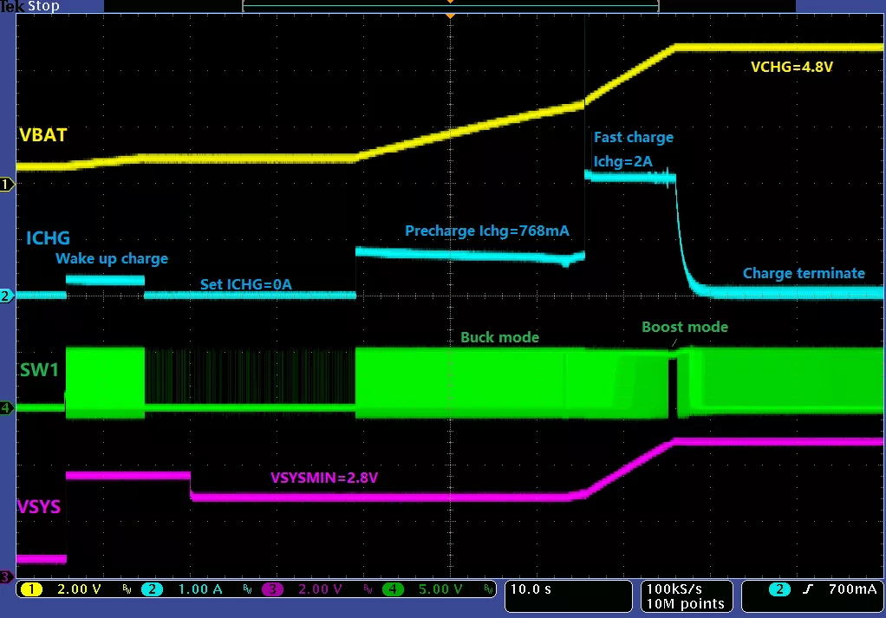Click the VBAT waveform label
The width and height of the screenshot is (886, 618).
click(43, 135)
